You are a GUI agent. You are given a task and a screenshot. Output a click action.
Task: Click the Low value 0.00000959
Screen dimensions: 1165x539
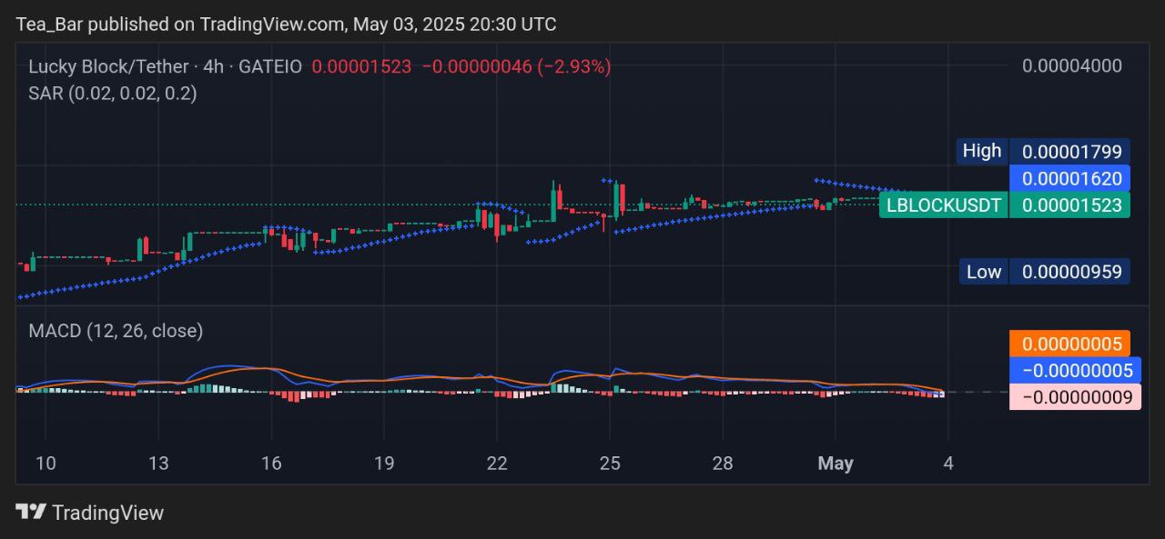[1071, 271]
